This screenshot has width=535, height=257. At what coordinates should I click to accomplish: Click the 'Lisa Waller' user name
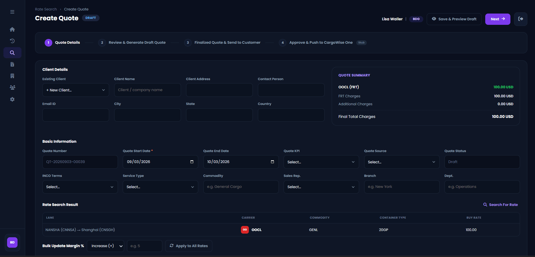click(392, 19)
